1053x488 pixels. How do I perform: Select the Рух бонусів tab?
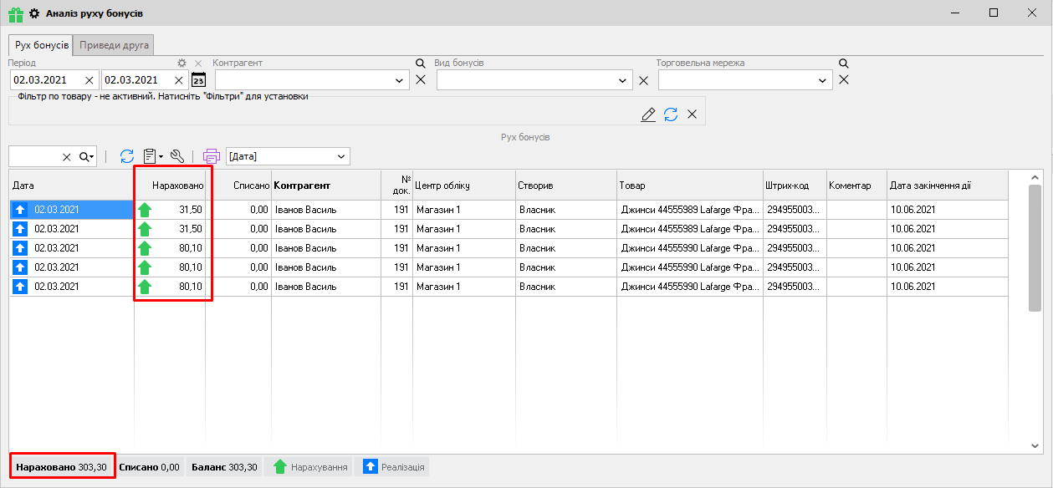(41, 45)
